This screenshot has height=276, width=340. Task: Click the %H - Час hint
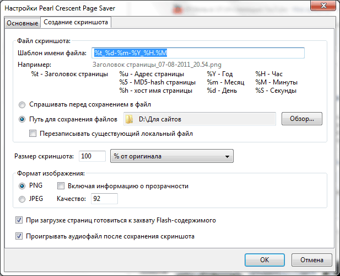(269, 74)
